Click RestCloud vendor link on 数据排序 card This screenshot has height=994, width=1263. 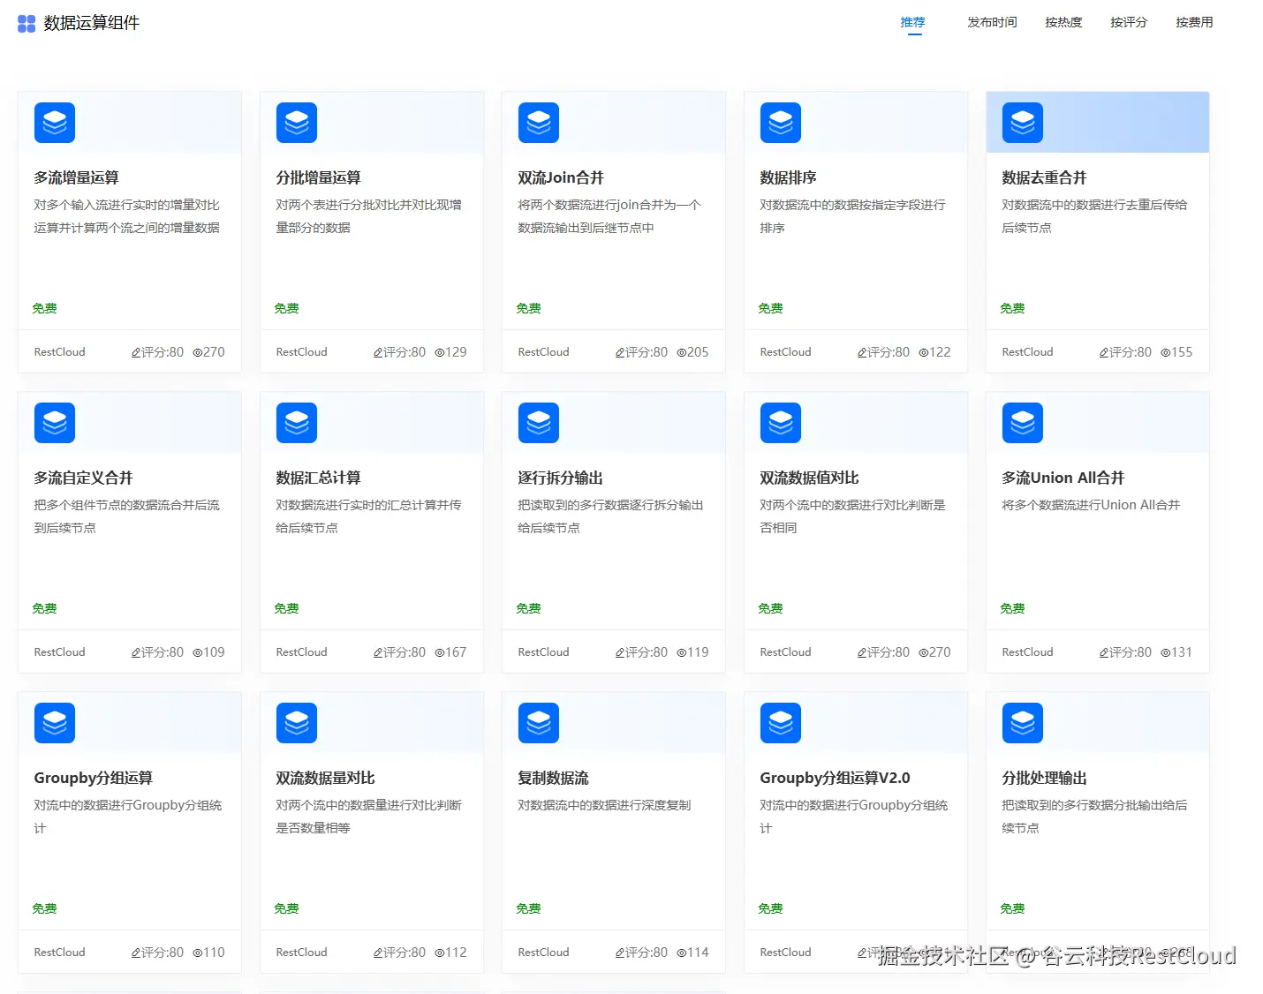(x=784, y=351)
